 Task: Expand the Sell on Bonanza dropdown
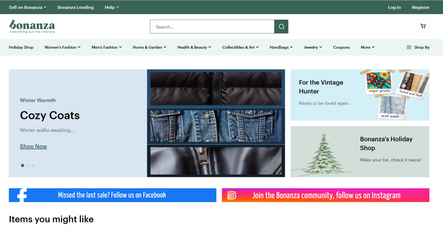(x=27, y=7)
